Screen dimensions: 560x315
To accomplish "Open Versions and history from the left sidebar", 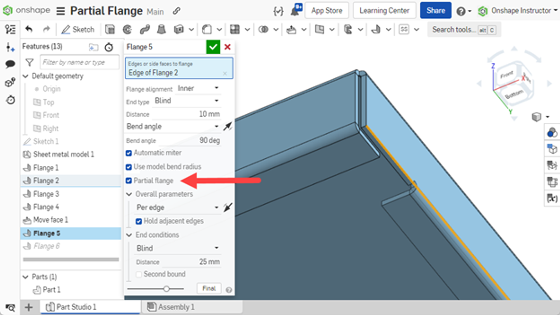I will coord(10,100).
